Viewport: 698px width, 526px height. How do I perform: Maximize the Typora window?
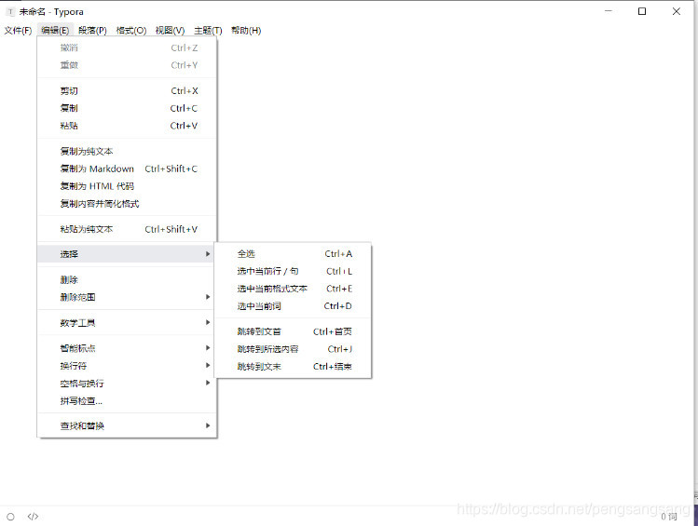point(642,11)
